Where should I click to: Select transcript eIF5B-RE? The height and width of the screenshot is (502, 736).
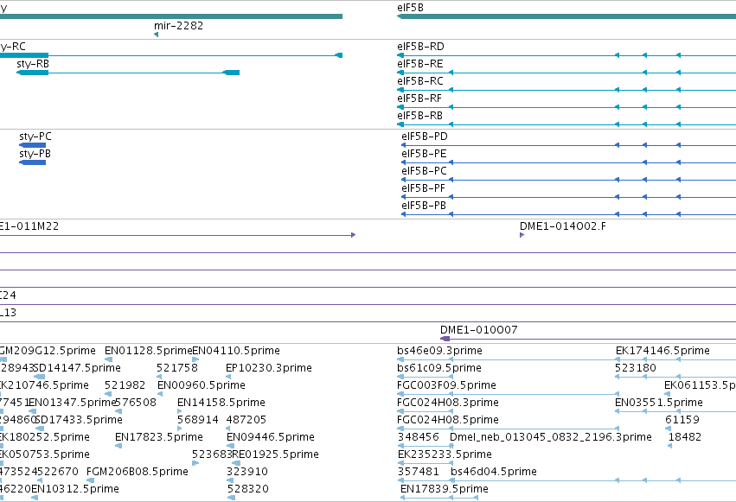tap(419, 64)
